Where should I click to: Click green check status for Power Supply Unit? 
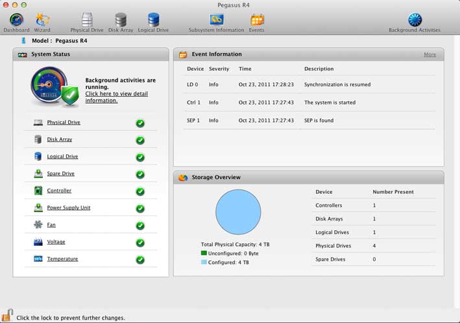(140, 208)
